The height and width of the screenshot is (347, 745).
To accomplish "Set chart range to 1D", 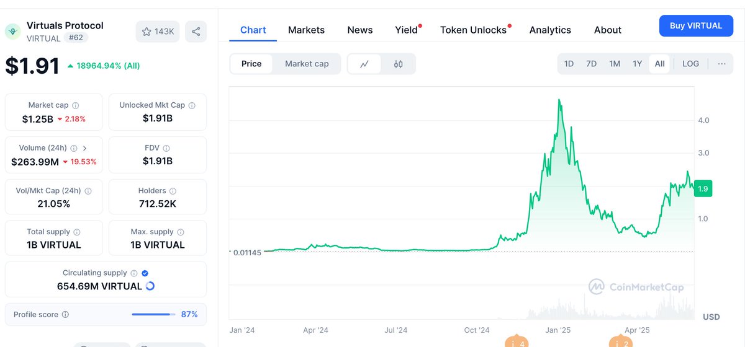I will [x=569, y=64].
